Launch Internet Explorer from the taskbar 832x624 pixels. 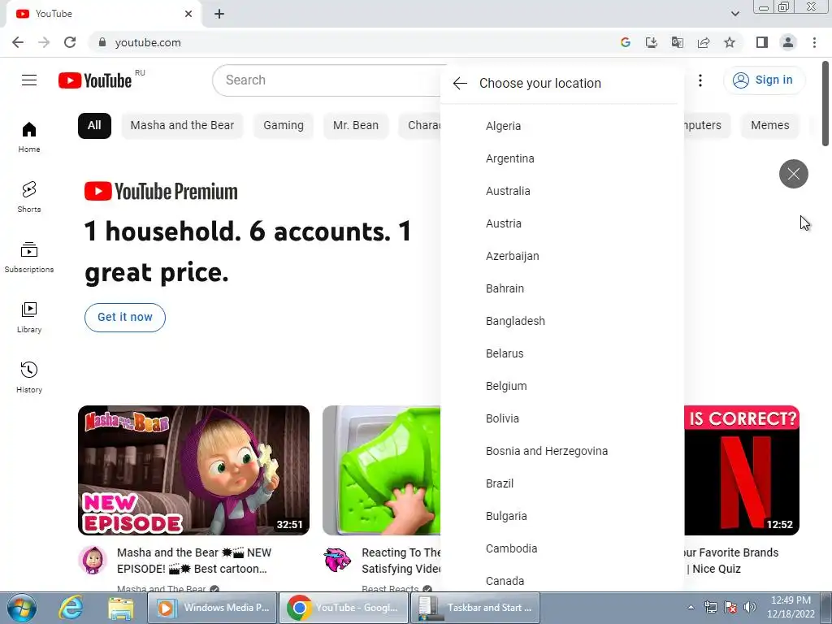71,608
